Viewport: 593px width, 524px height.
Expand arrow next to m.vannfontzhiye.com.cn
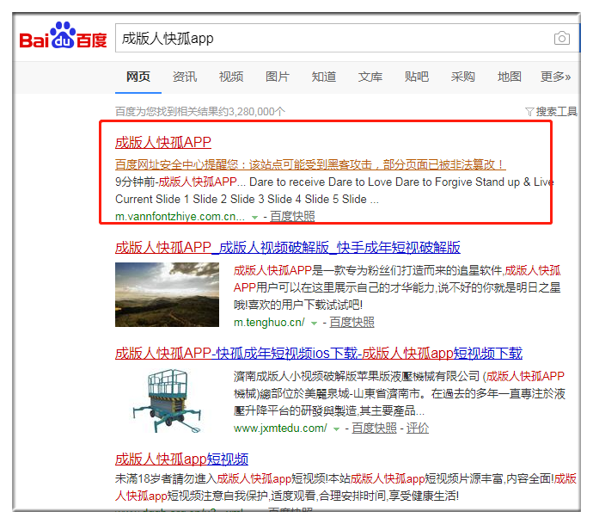(254, 218)
